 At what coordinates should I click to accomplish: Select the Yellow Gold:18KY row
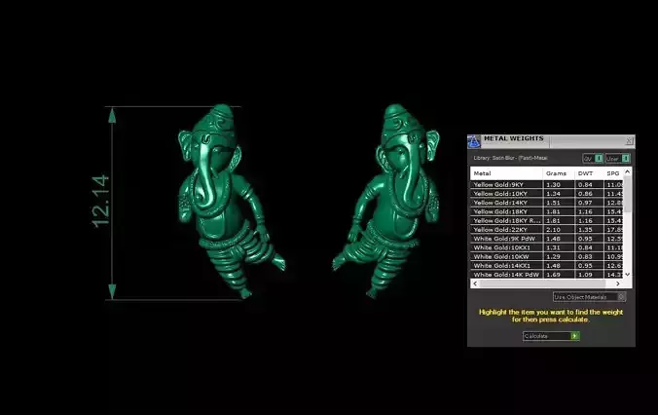[547, 211]
